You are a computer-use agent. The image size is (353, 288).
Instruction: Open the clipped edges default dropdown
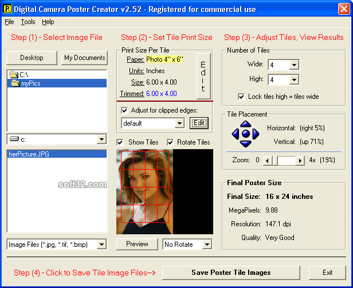tap(179, 123)
